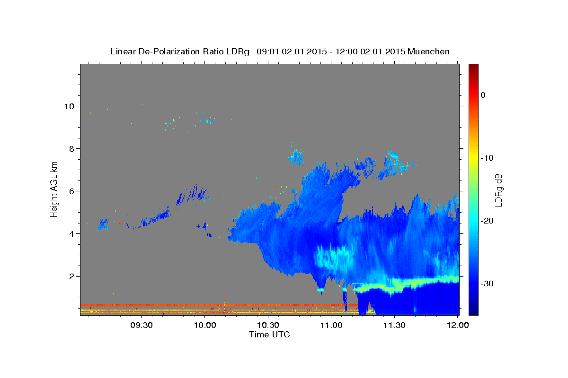Select the 10:00 time tick label
568x378 pixels.
pyautogui.click(x=205, y=325)
